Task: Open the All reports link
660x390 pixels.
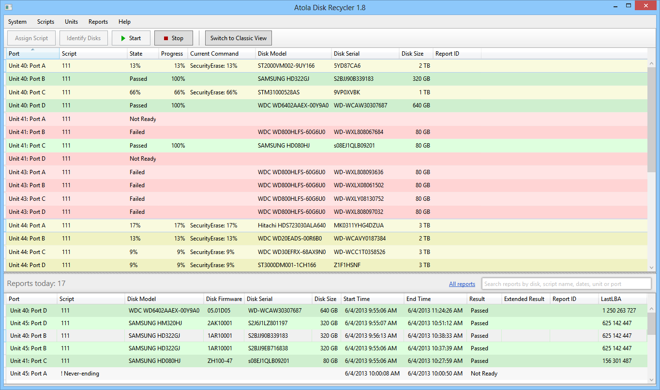Action: click(x=462, y=284)
